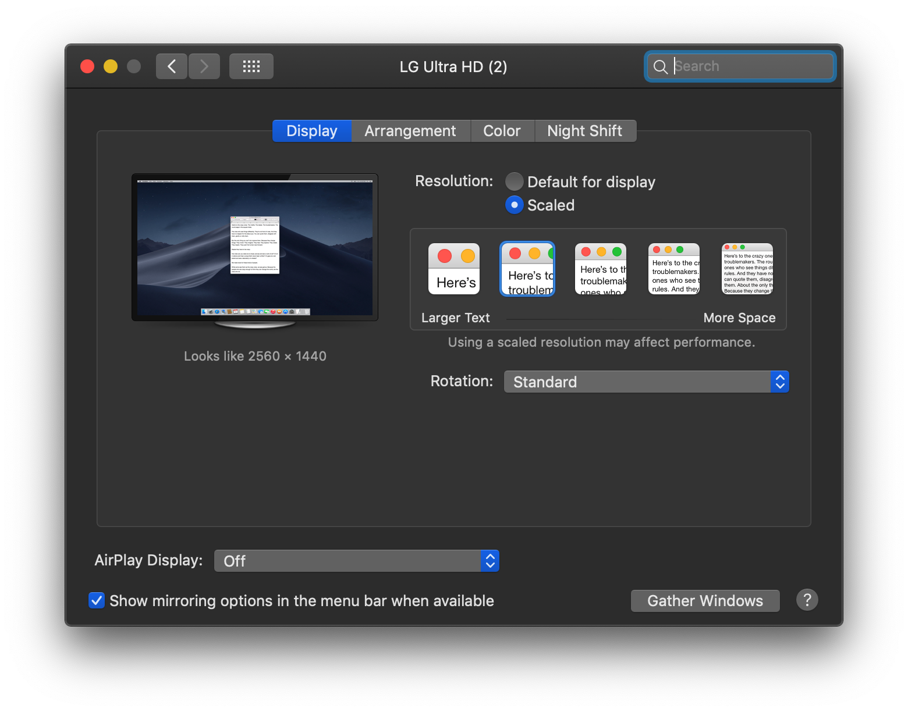Click the window title 'LG Ultra HD (2)'
908x712 pixels.
pos(453,67)
